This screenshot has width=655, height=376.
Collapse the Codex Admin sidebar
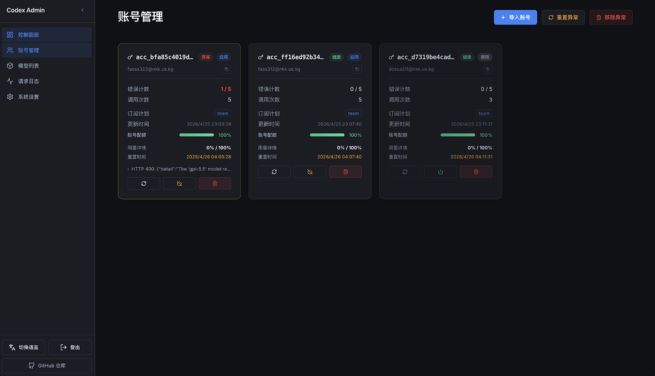pyautogui.click(x=82, y=10)
